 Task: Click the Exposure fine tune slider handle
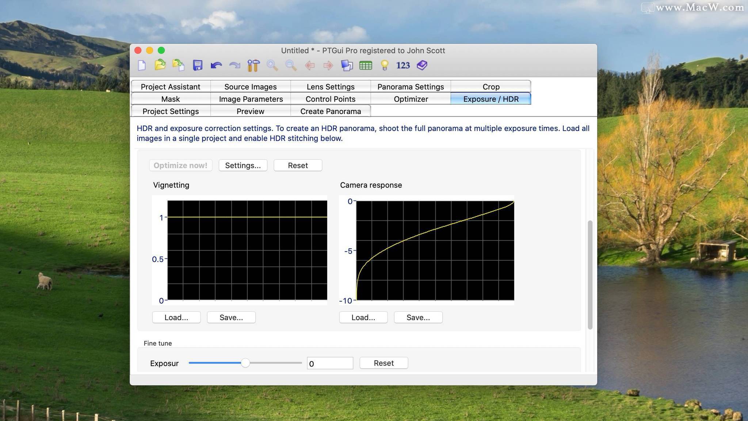(245, 363)
